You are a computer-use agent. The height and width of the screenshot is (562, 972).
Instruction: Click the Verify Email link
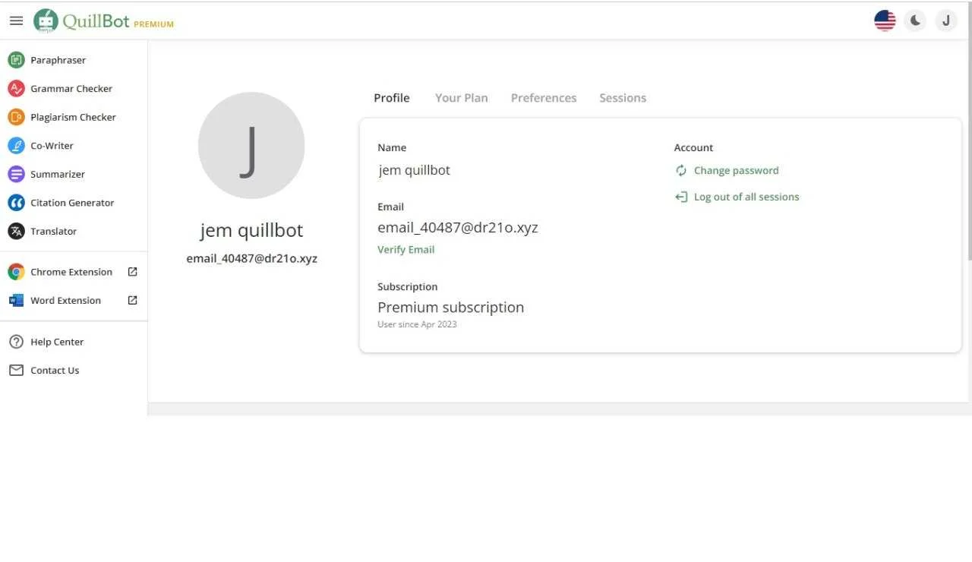click(406, 250)
